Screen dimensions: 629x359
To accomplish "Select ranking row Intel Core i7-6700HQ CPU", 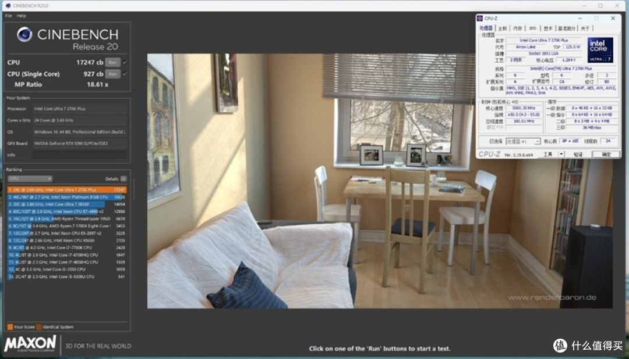I will (x=66, y=254).
